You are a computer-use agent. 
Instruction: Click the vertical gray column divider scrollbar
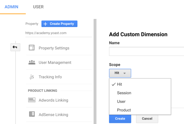(x=95, y=72)
